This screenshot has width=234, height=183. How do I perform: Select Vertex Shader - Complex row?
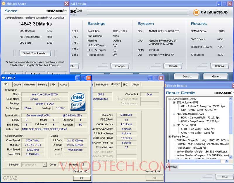202,155
